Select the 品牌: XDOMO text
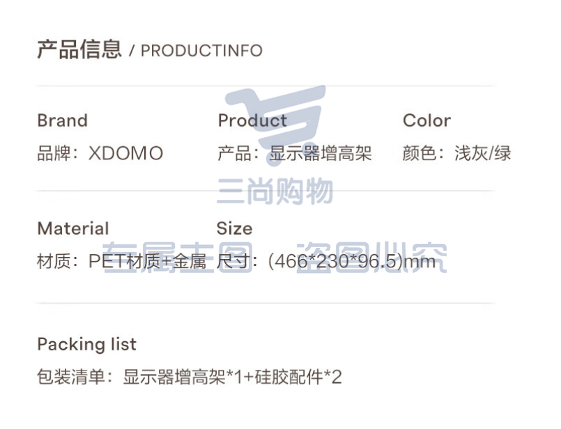This screenshot has height=429, width=561. click(x=100, y=153)
